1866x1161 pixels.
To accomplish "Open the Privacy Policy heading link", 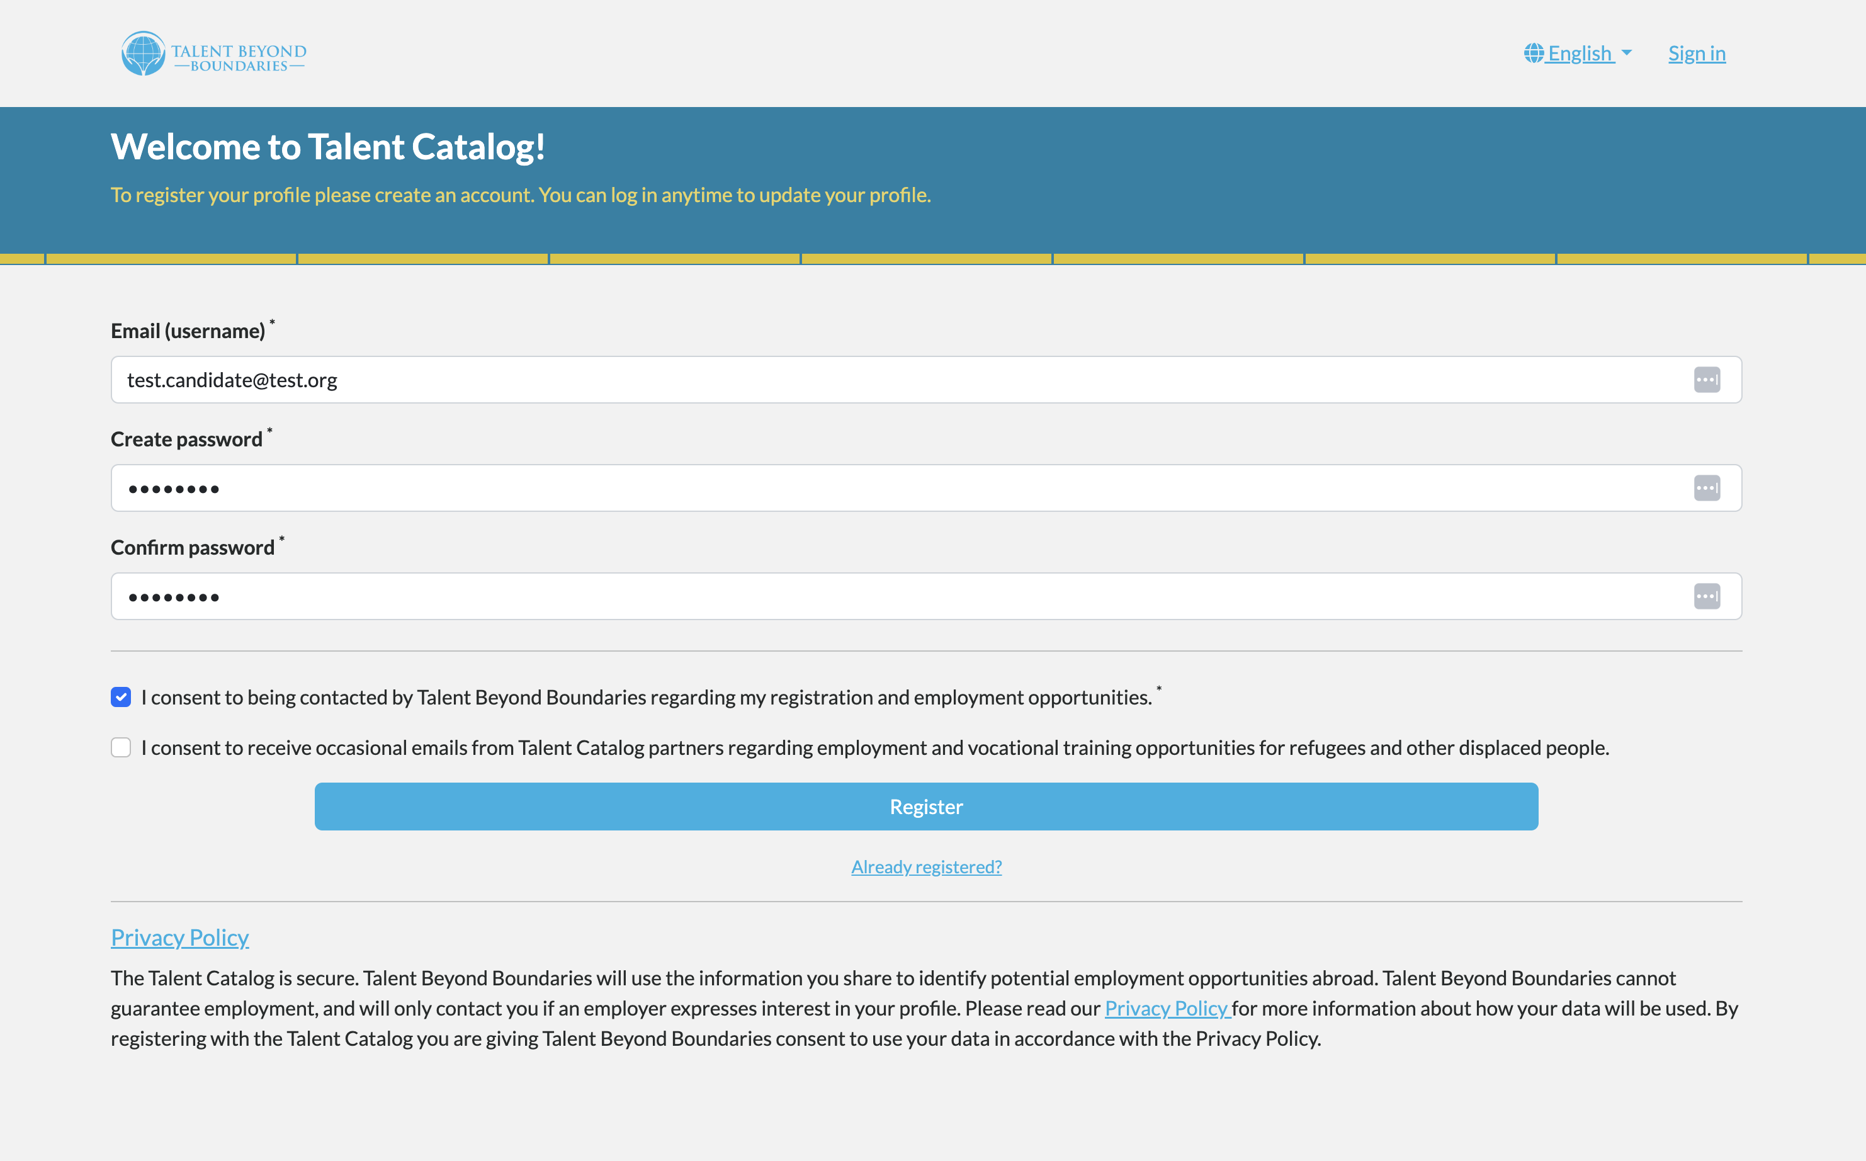I will tap(179, 937).
